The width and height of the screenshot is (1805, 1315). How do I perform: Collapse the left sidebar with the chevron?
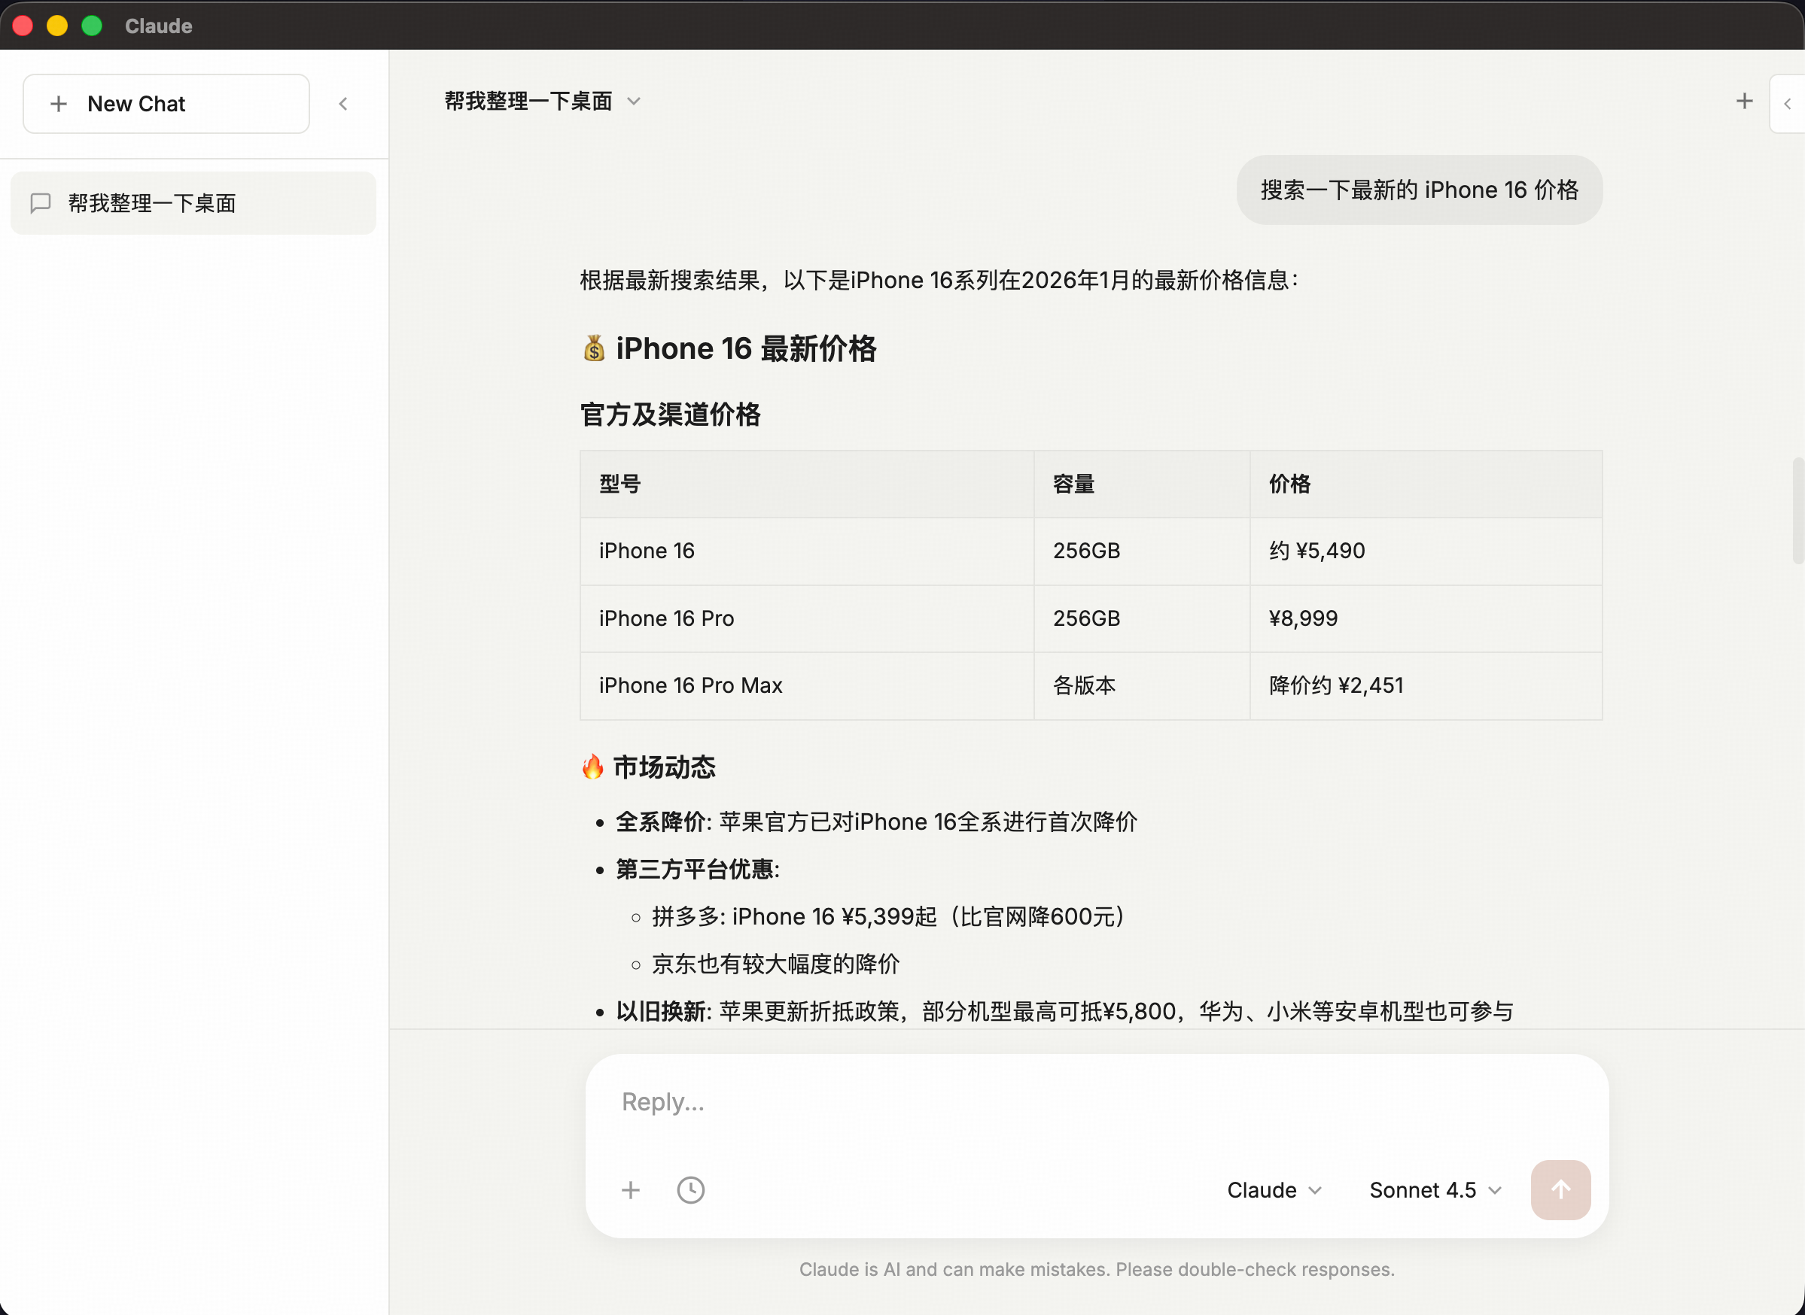[343, 104]
